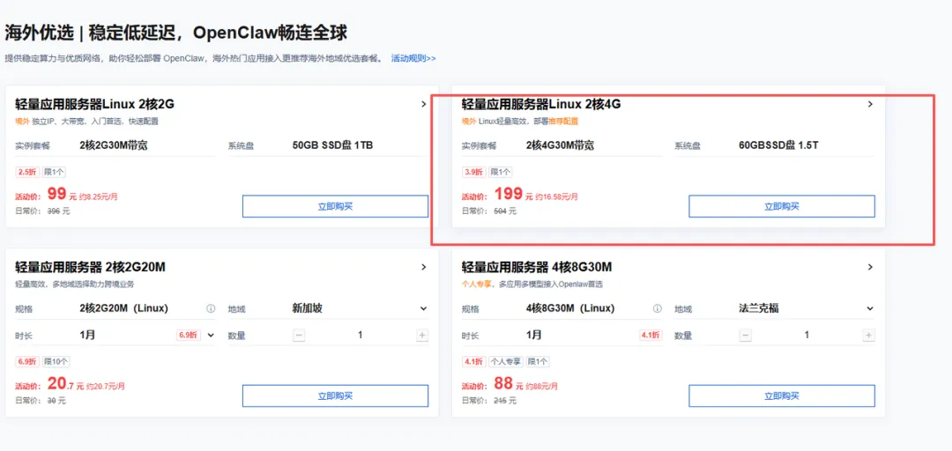Buy the 2核2G20M server at 20.7元
952x451 pixels.
point(335,396)
